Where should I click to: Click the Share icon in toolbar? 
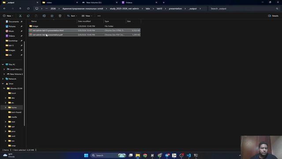[52, 16]
